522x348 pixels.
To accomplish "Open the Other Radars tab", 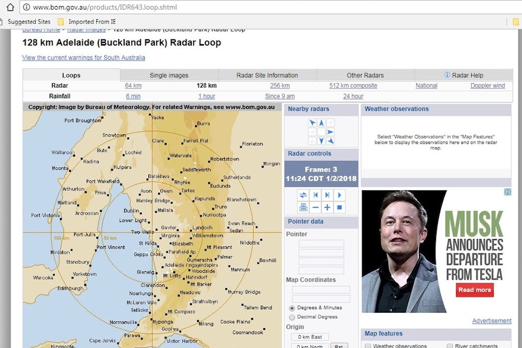I will click(x=365, y=75).
